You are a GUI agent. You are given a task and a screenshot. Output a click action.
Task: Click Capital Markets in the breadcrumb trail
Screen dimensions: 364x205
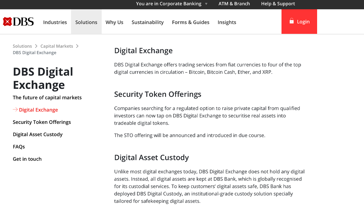pos(57,46)
